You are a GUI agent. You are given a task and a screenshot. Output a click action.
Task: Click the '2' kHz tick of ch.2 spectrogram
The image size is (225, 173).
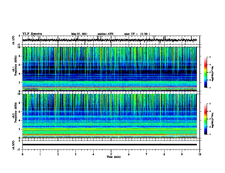tap(20, 129)
